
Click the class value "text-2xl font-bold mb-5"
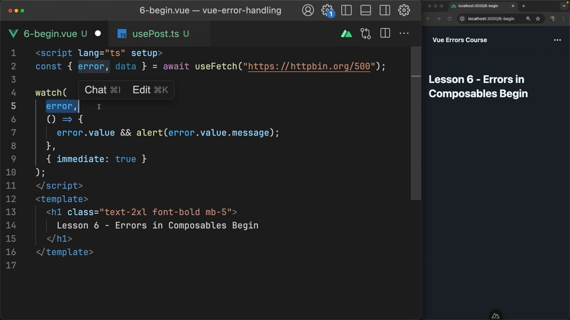(x=166, y=212)
